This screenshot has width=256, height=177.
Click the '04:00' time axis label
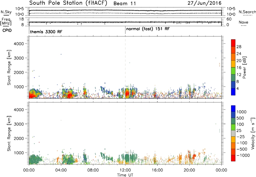61,170
